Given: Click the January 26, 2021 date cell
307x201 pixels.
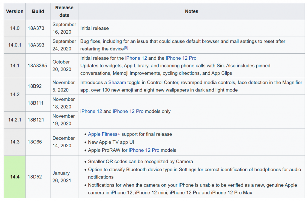Looking at the screenshot, I should point(61,177).
